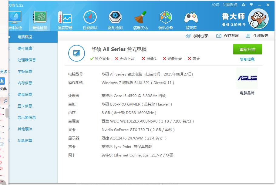The image size is (276, 185).
Task: Open 其他硬件 in sidebar
Action: click(x=25, y=129)
